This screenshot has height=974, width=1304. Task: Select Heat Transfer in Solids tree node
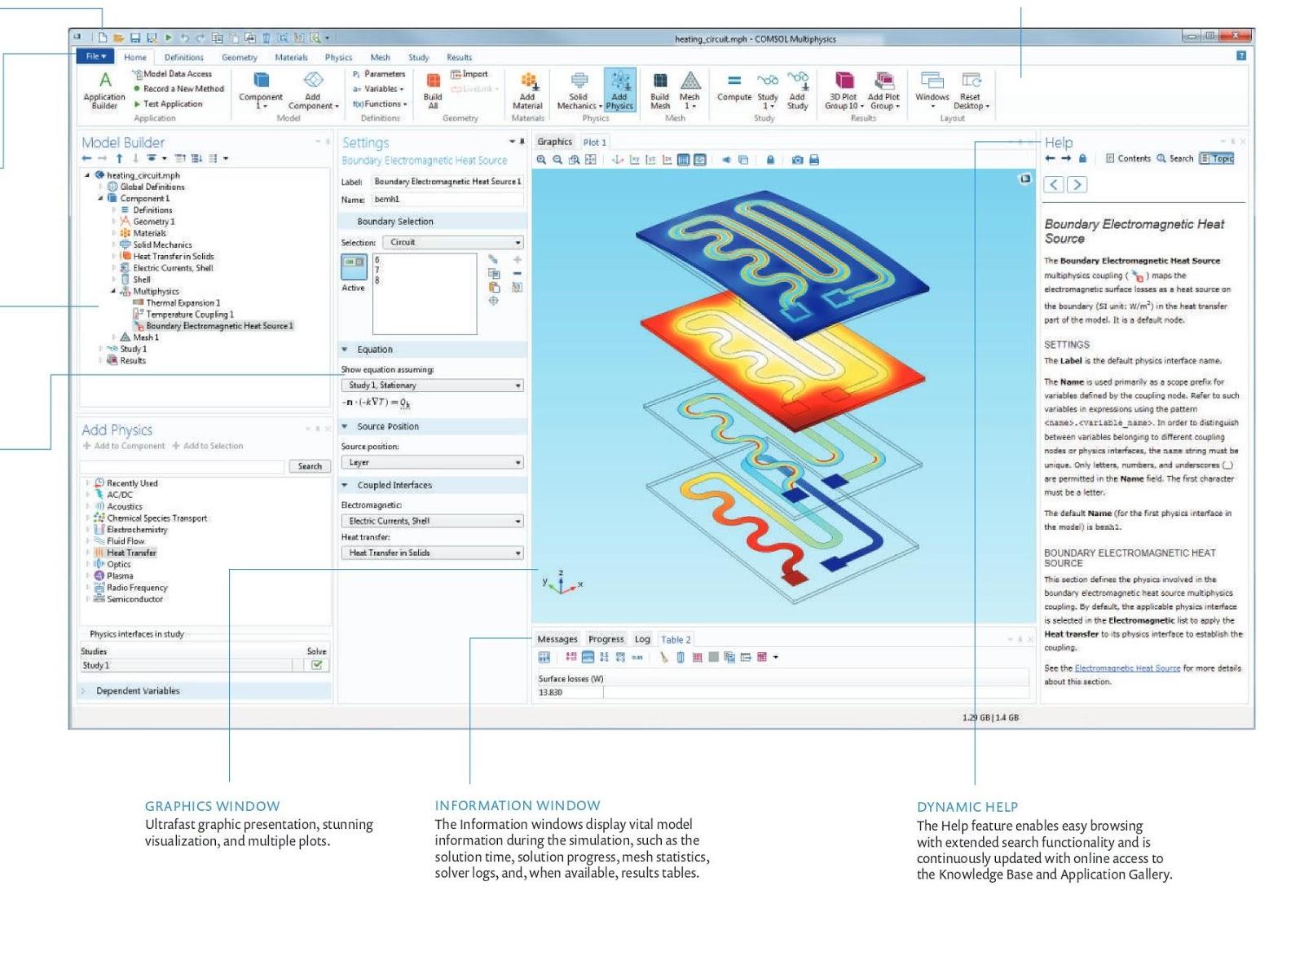[x=167, y=256]
